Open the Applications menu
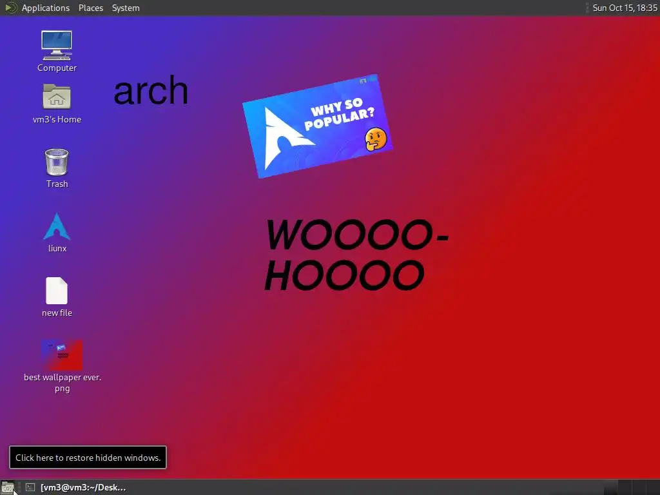This screenshot has height=495, width=660. (46, 8)
